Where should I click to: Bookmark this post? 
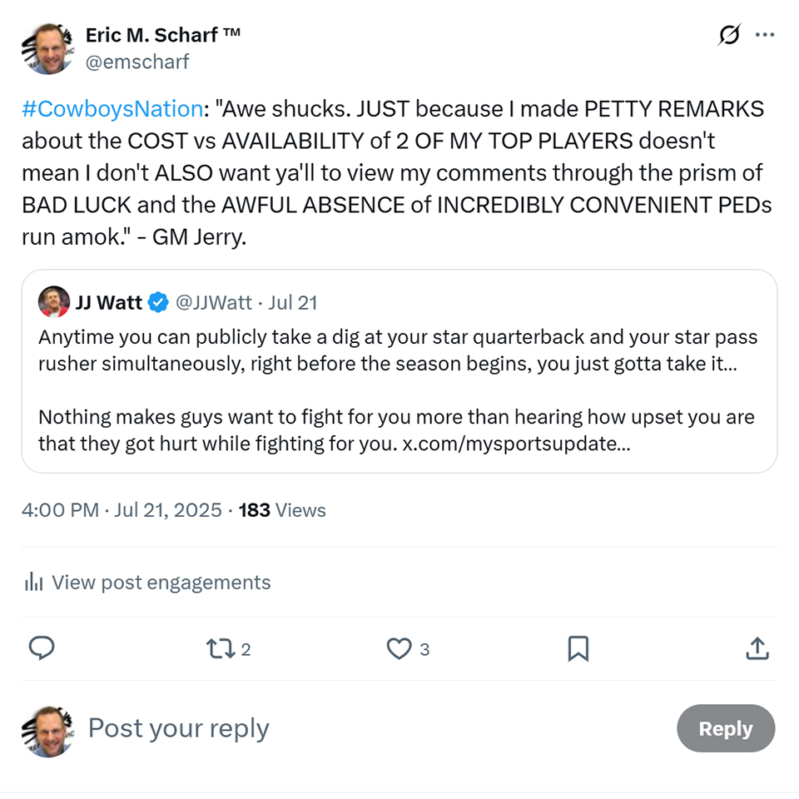coord(578,648)
